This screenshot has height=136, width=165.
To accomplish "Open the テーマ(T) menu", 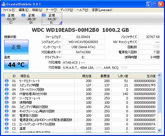I will point(51,10).
